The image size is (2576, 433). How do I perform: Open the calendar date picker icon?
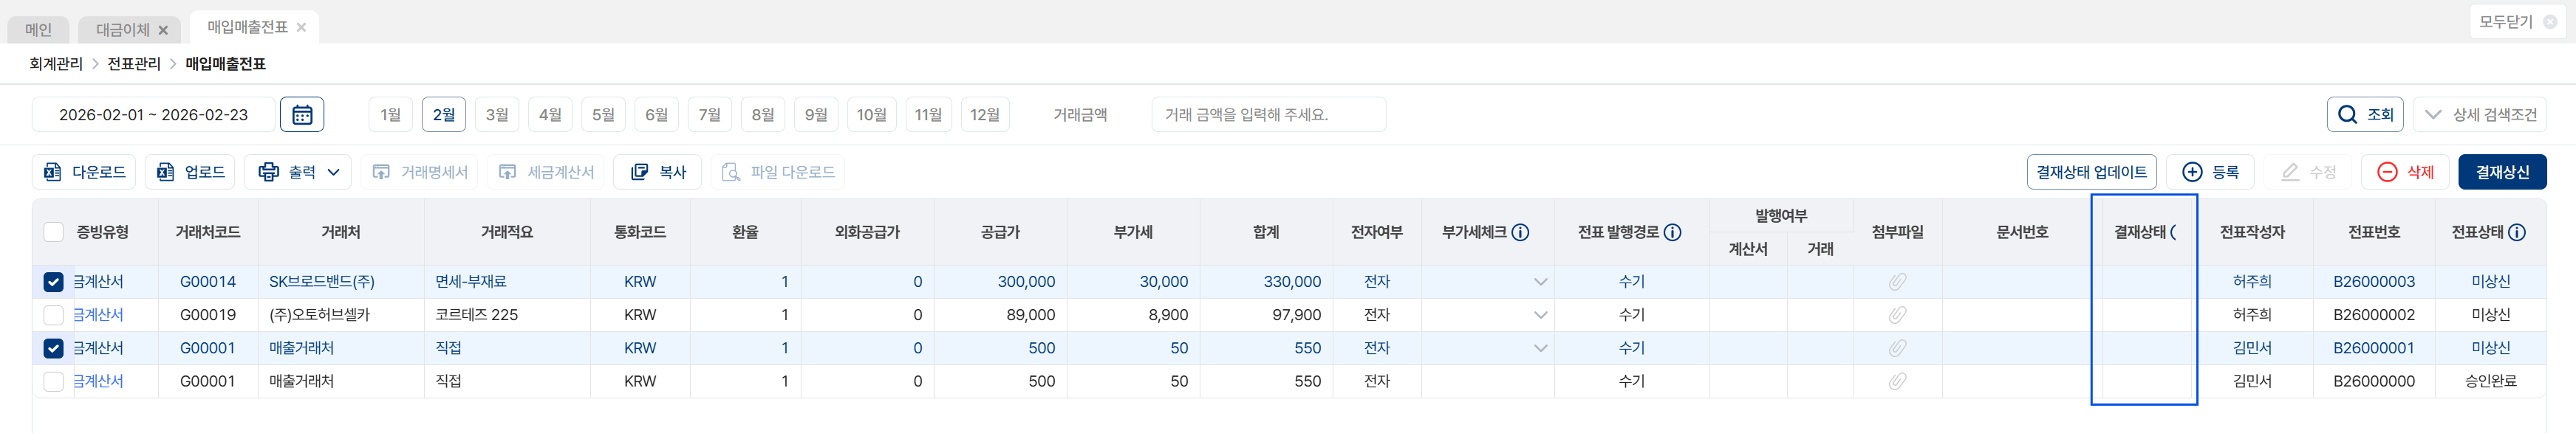pyautogui.click(x=302, y=115)
